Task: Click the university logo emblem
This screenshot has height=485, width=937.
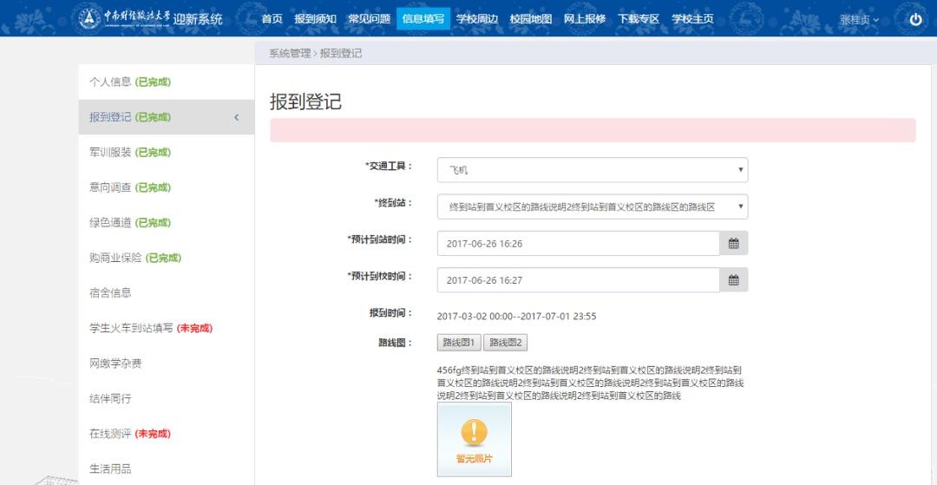Action: pos(89,18)
